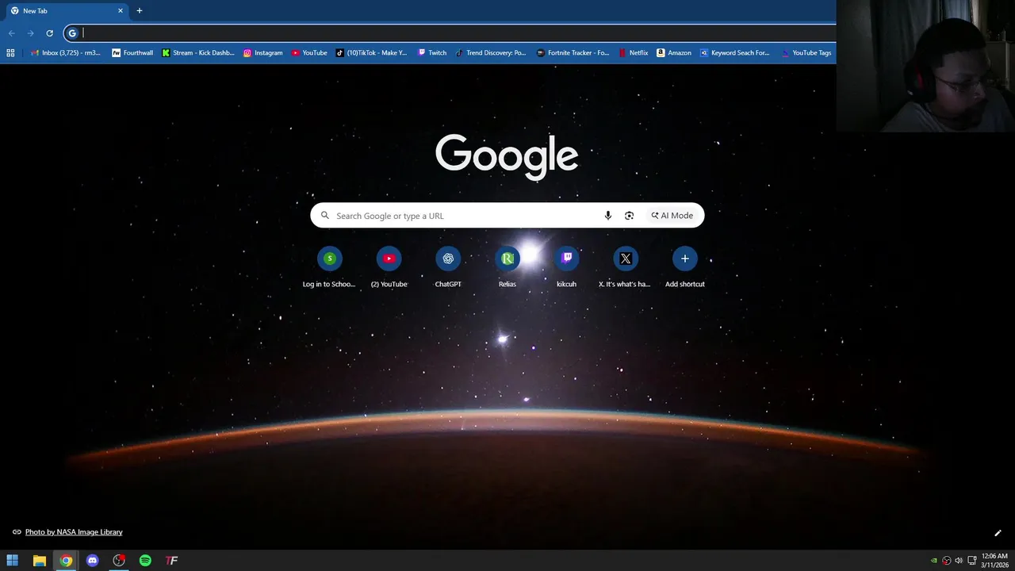Open the Relias shortcut tile
The height and width of the screenshot is (571, 1015).
click(507, 268)
